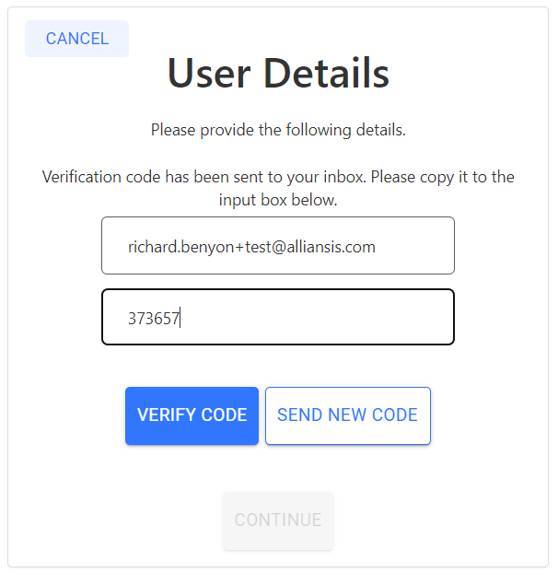Click the word 'SEND' on the outlined button
This screenshot has height=584, width=558.
[299, 415]
